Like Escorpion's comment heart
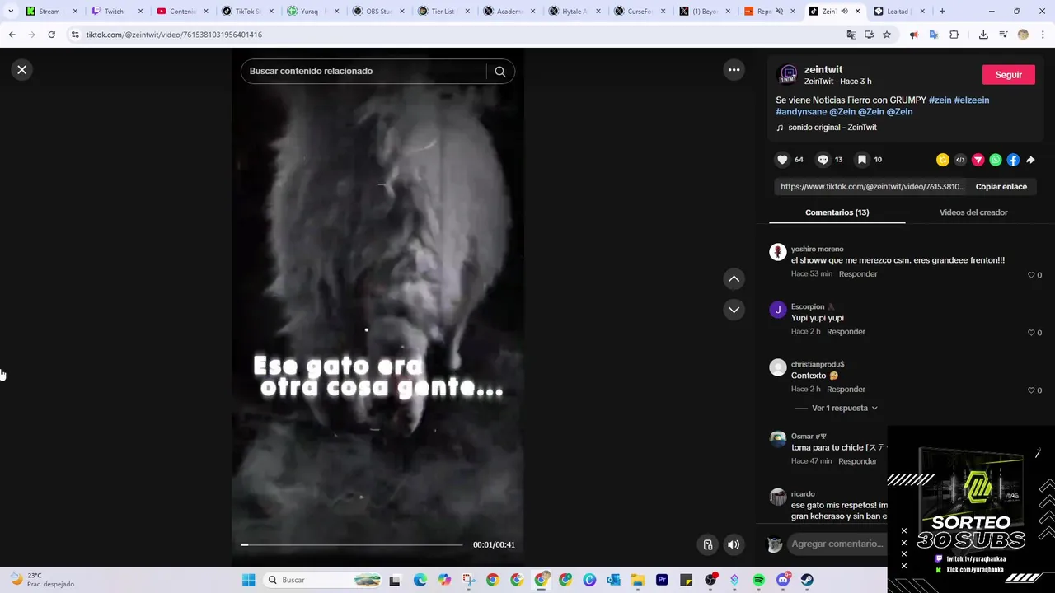 pyautogui.click(x=1031, y=333)
